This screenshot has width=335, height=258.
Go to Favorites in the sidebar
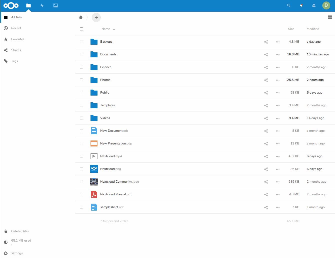[x=17, y=39]
